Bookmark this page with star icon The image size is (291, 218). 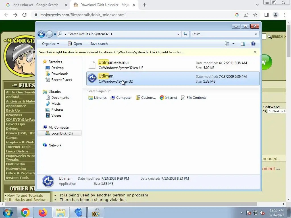pyautogui.click(x=255, y=15)
